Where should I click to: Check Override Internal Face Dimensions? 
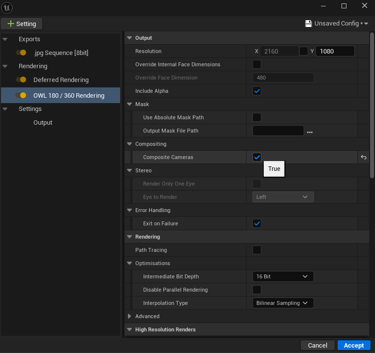(x=257, y=64)
